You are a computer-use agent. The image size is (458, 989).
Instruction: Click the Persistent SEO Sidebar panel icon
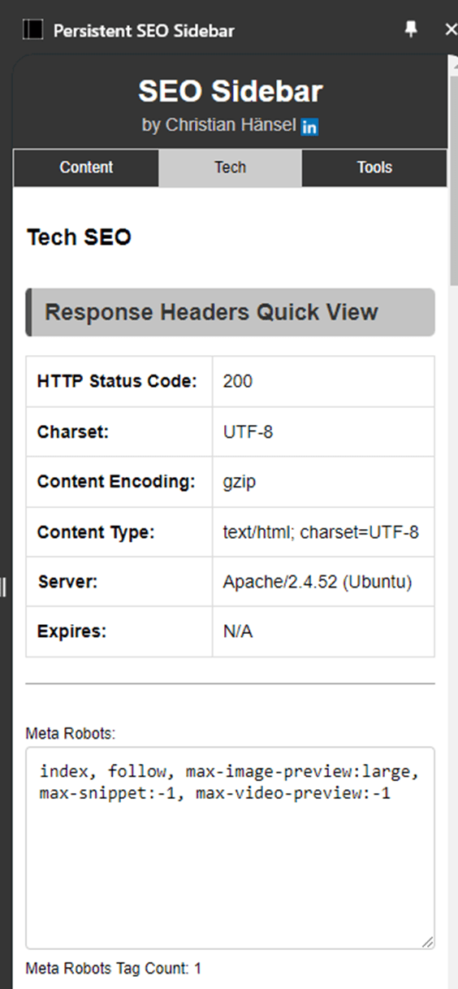pos(32,31)
